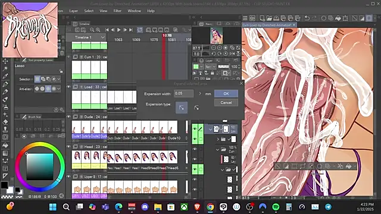Choose the Move layer tool
This screenshot has height=214, width=381.
(x=5, y=61)
